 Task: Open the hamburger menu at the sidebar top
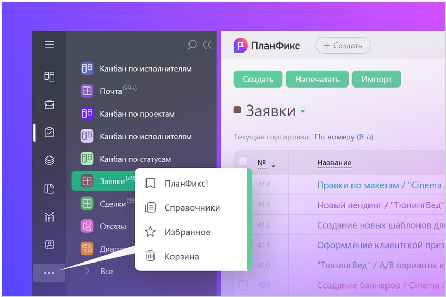[49, 45]
